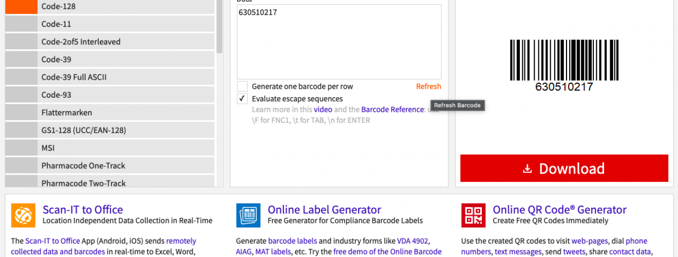
Task: Open the Barcode Reference link
Action: click(392, 109)
